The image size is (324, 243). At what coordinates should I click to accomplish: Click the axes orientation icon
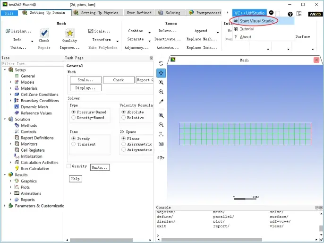click(x=161, y=134)
